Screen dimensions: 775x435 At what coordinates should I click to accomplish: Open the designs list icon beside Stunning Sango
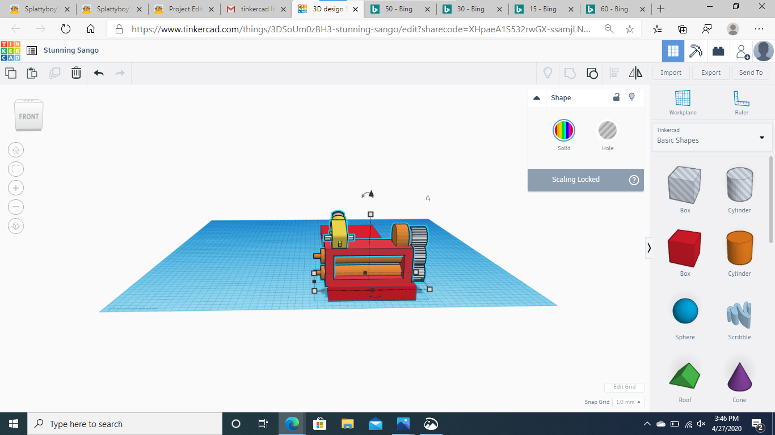32,50
